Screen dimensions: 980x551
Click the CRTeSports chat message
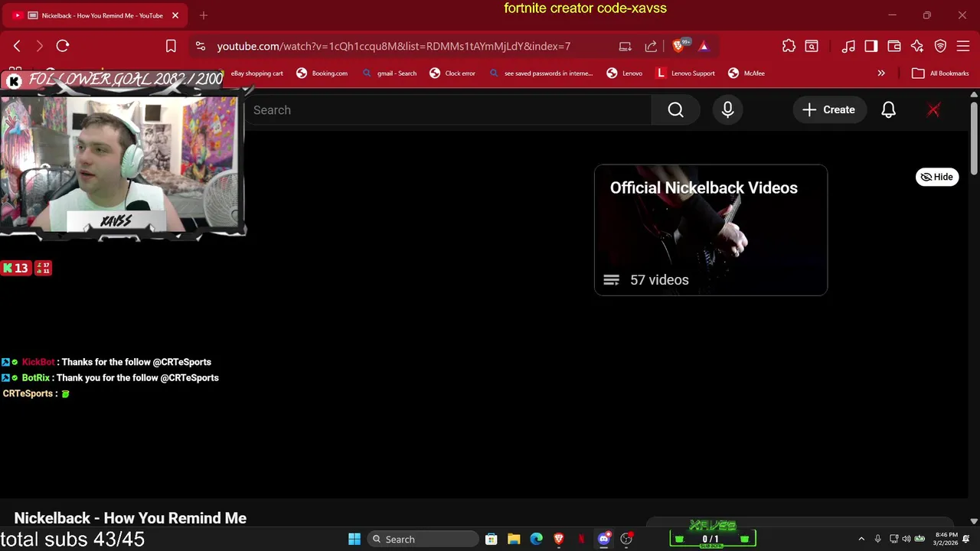pos(36,393)
